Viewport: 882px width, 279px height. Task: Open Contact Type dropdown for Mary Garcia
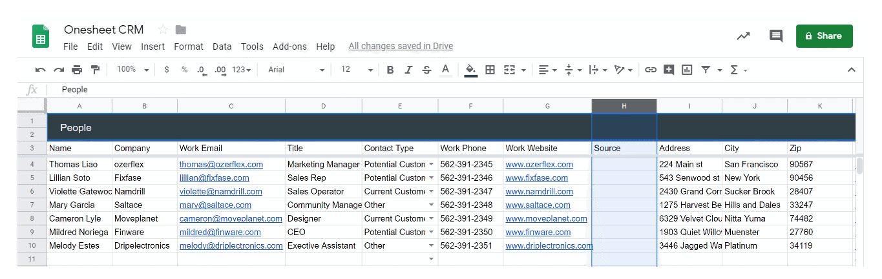click(x=431, y=205)
